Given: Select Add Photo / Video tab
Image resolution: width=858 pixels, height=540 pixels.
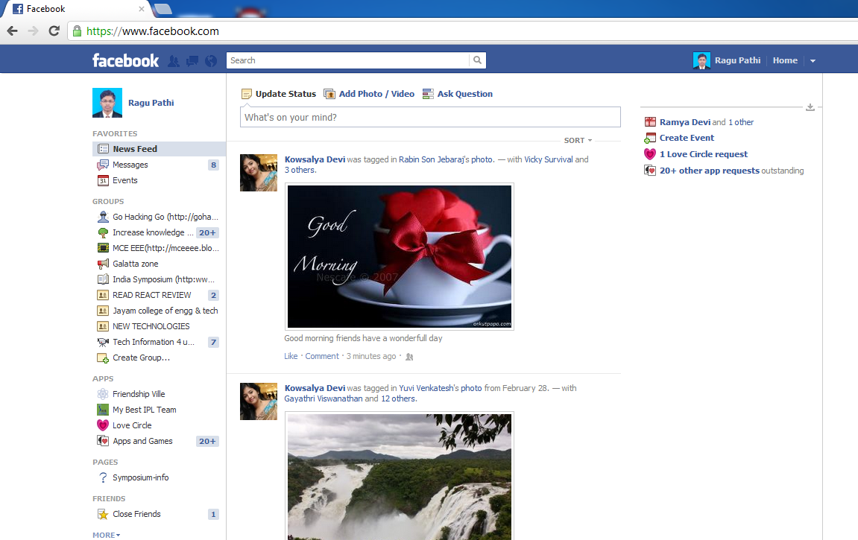Looking at the screenshot, I should (x=369, y=94).
